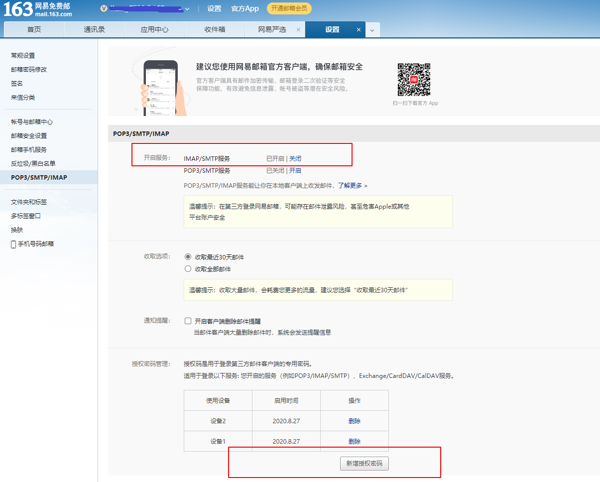Expand the tab list dropdown arrow
600x482 pixels.
pos(372,30)
